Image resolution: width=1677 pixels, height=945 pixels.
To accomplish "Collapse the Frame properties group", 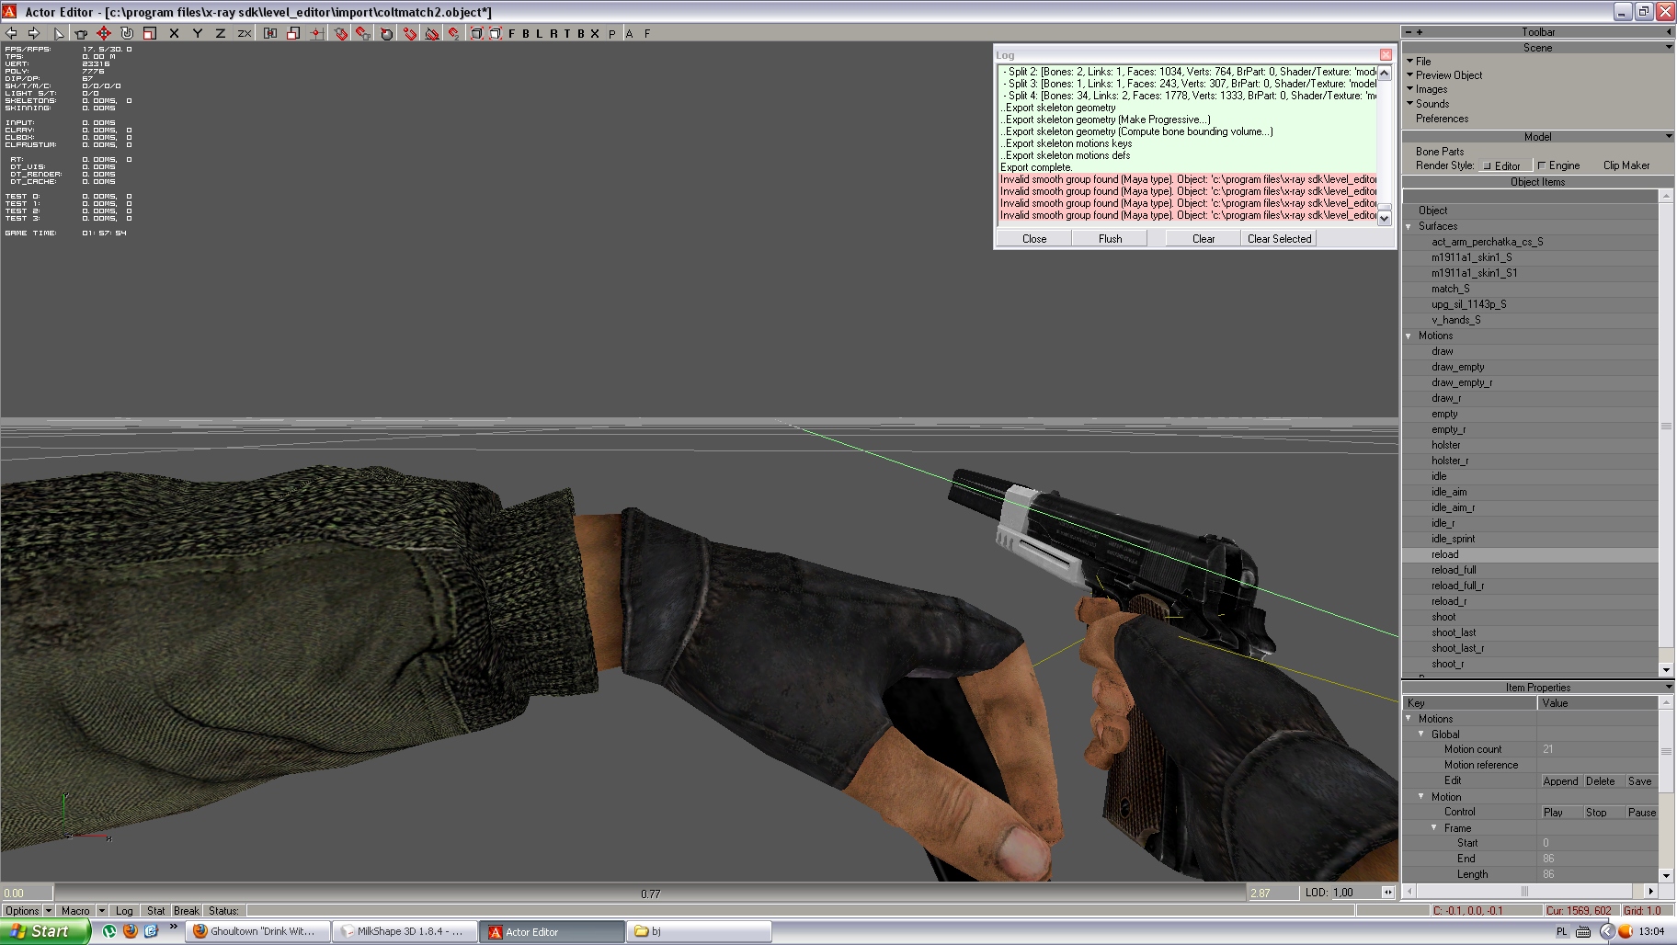I will tap(1434, 827).
